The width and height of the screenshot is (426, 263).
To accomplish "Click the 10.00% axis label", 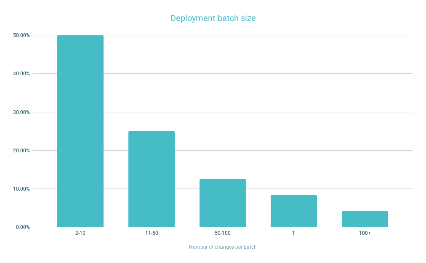I will click(x=21, y=189).
